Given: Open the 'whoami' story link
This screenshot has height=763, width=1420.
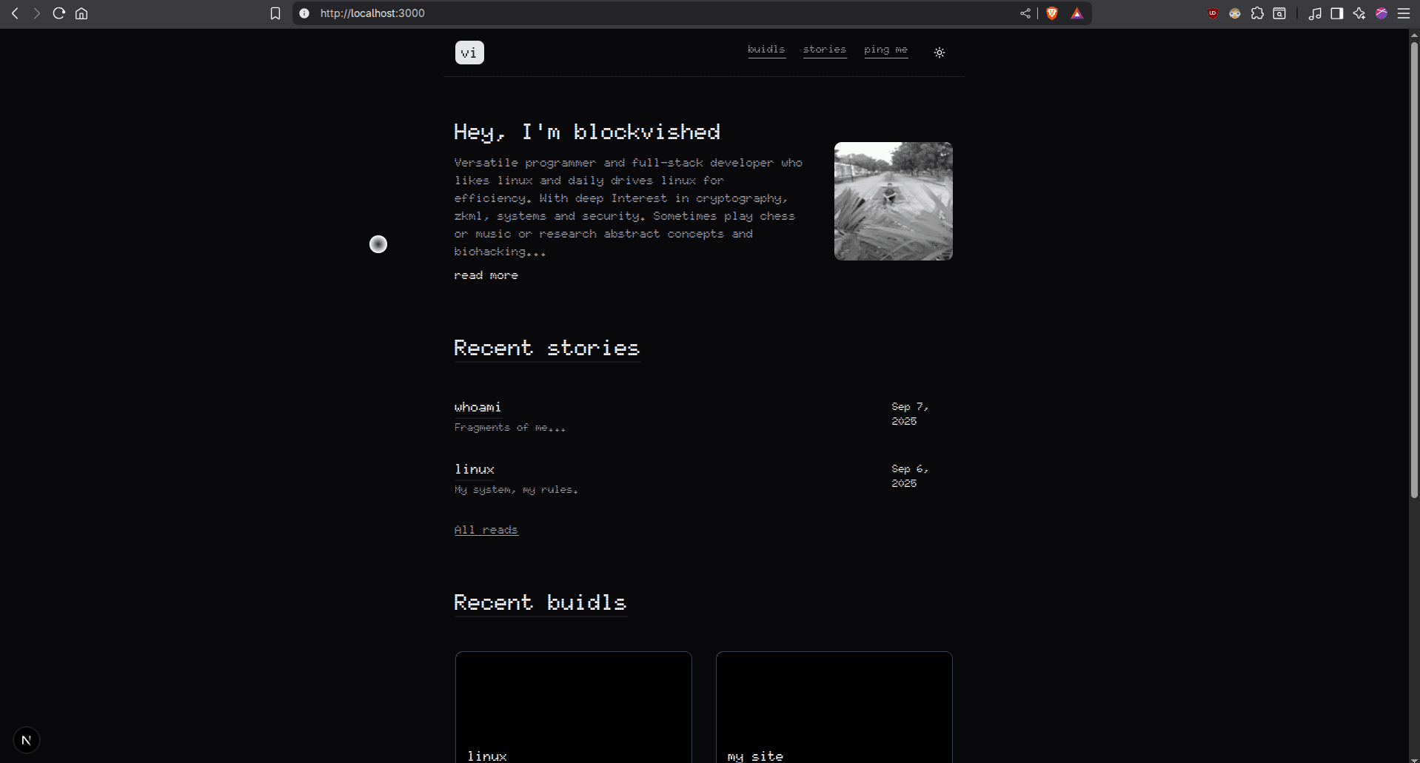Looking at the screenshot, I should [x=478, y=407].
